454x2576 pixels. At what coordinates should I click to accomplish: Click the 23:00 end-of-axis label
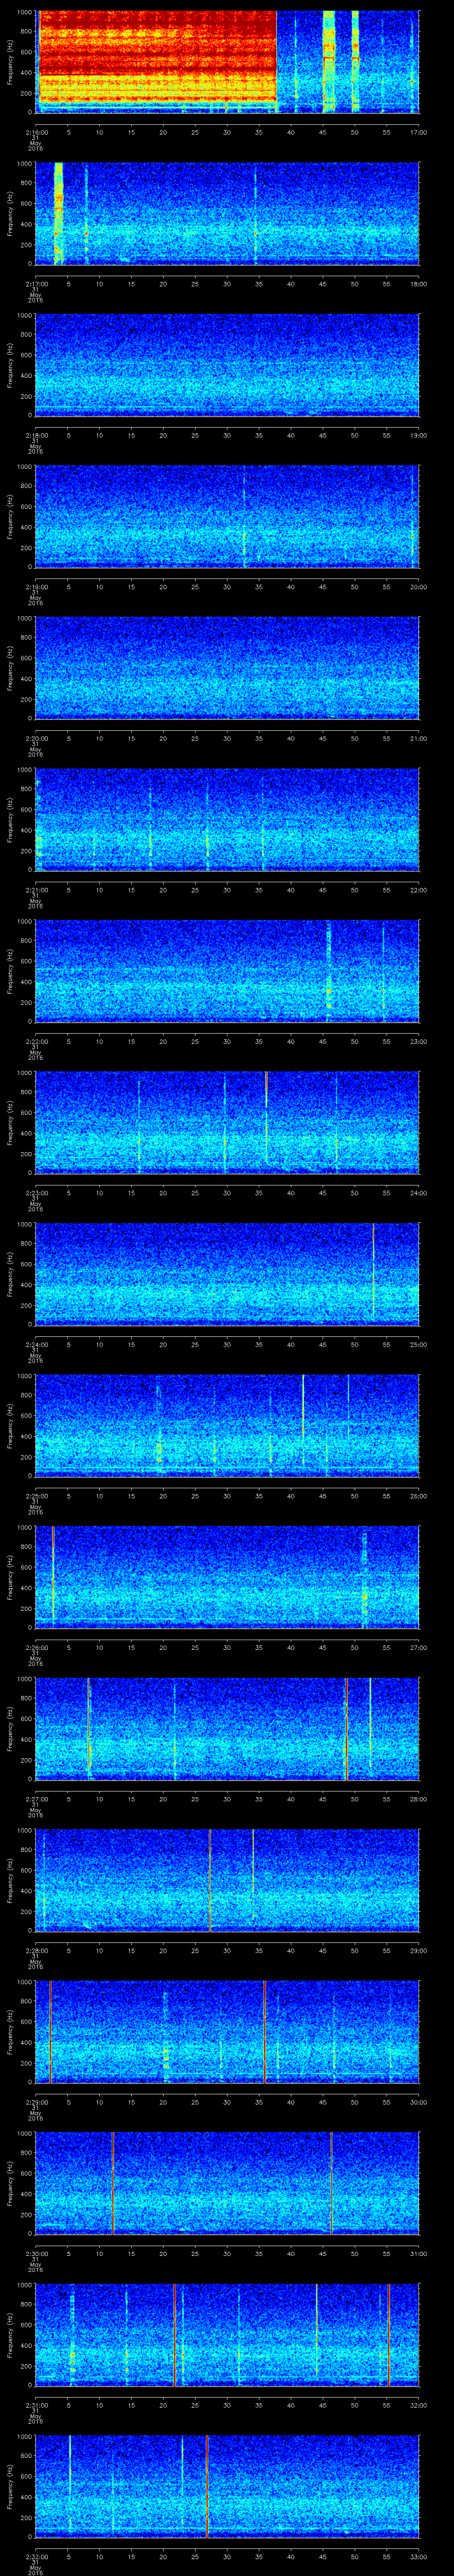pos(418,1042)
